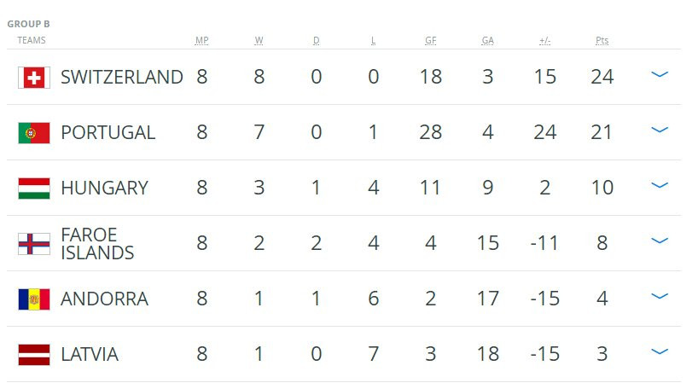The image size is (698, 383).
Task: Click the GROUP B heading
Action: (x=28, y=24)
